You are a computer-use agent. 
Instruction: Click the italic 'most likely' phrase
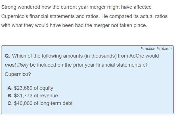tap(17, 65)
